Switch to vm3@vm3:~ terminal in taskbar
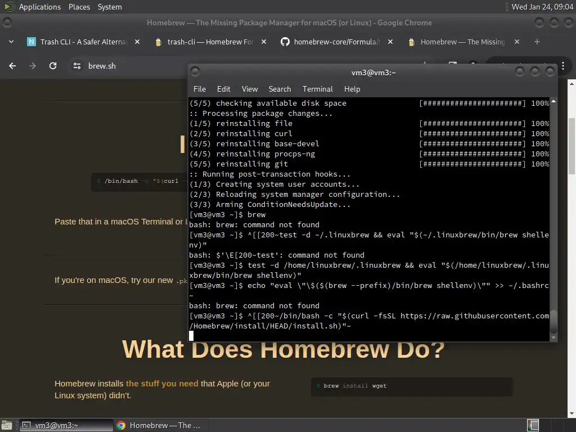 tap(66, 425)
